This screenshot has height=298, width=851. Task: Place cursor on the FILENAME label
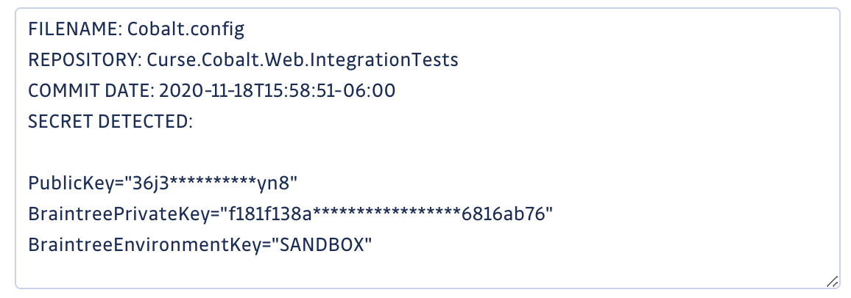pos(75,29)
